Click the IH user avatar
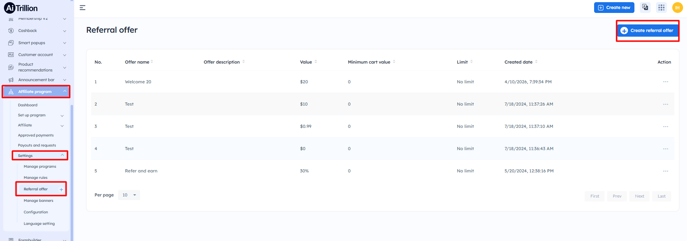The width and height of the screenshot is (687, 241). point(677,8)
